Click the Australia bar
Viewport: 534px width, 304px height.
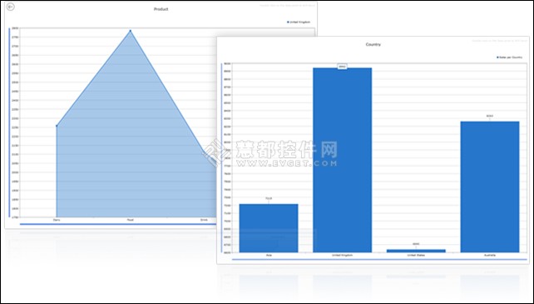(490, 187)
